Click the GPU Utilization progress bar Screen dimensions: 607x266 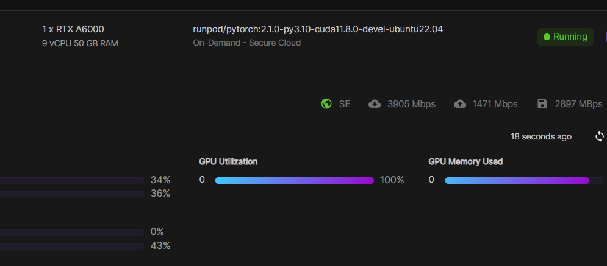point(295,180)
